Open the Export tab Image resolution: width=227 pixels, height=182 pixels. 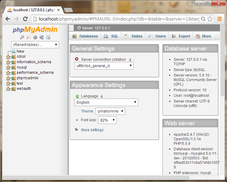tap(181, 36)
